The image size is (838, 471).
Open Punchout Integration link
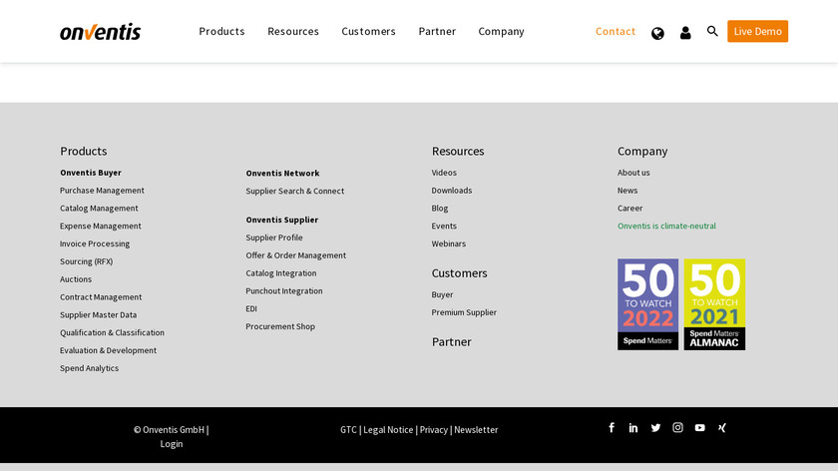pyautogui.click(x=284, y=290)
